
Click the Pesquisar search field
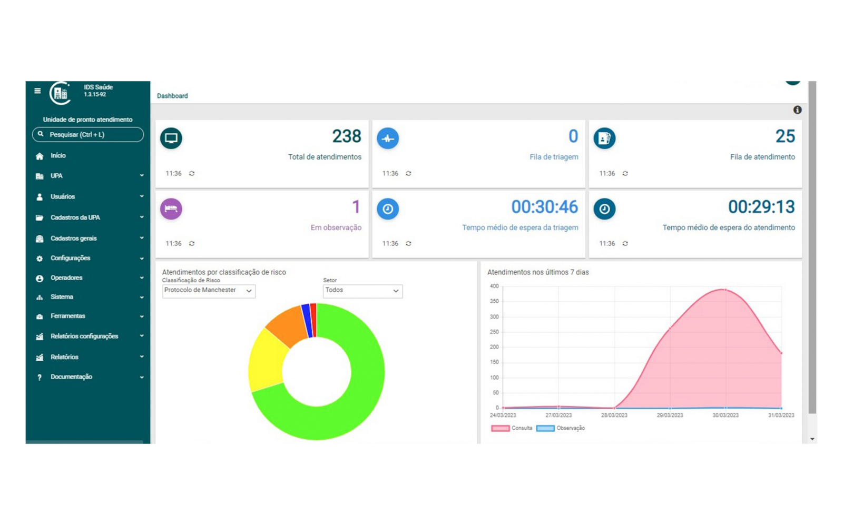[x=88, y=135]
